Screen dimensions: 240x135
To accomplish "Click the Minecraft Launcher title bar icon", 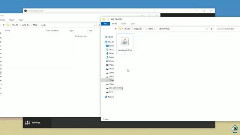I will [x=25, y=11].
